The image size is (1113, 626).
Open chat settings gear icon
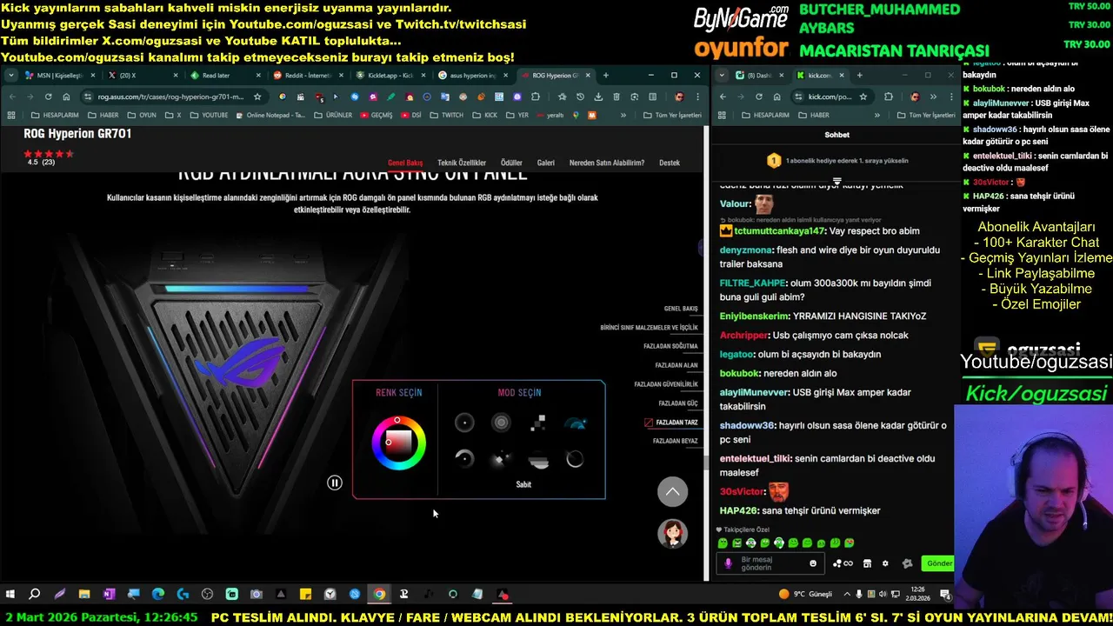[x=885, y=563]
